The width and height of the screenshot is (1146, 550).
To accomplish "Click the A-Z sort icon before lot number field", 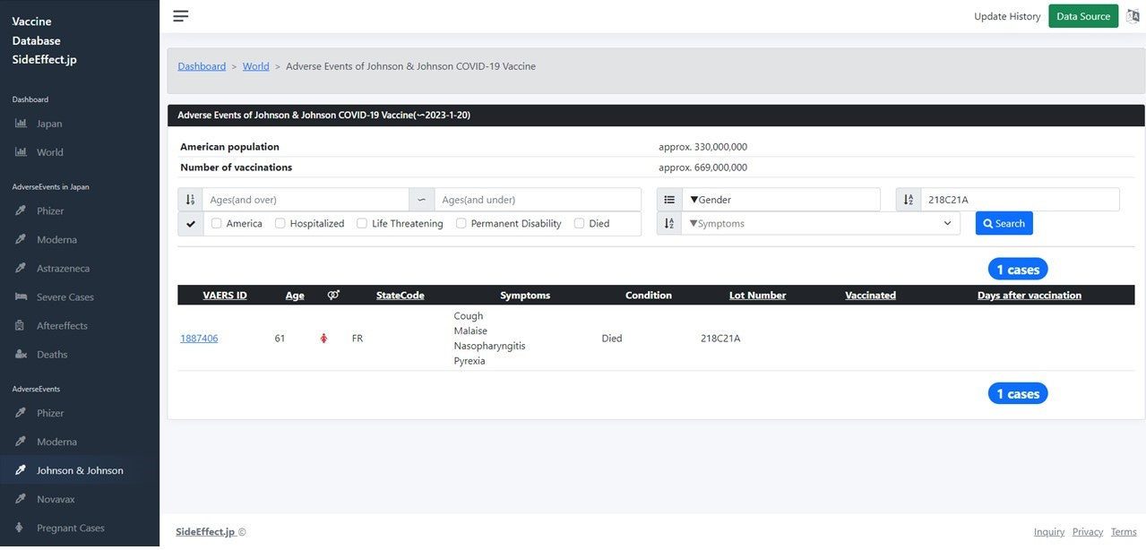I will pyautogui.click(x=909, y=200).
